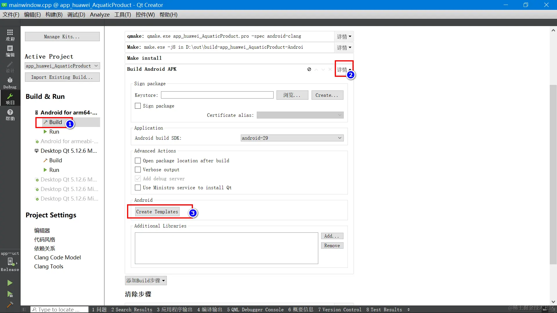Click the Start Debugging run icon
The height and width of the screenshot is (313, 557).
(10, 294)
